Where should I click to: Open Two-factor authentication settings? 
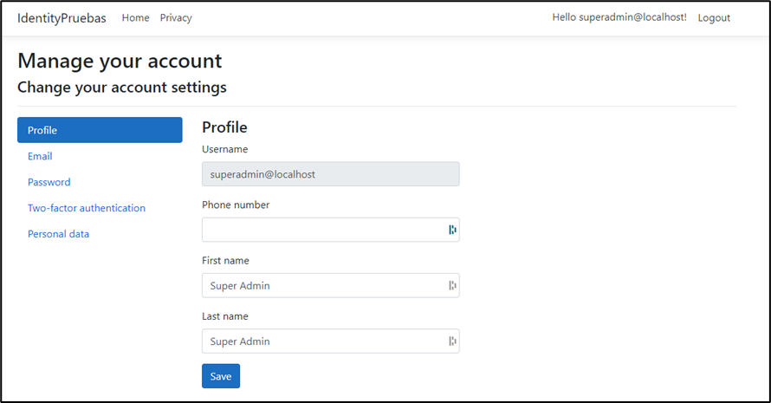click(x=87, y=209)
